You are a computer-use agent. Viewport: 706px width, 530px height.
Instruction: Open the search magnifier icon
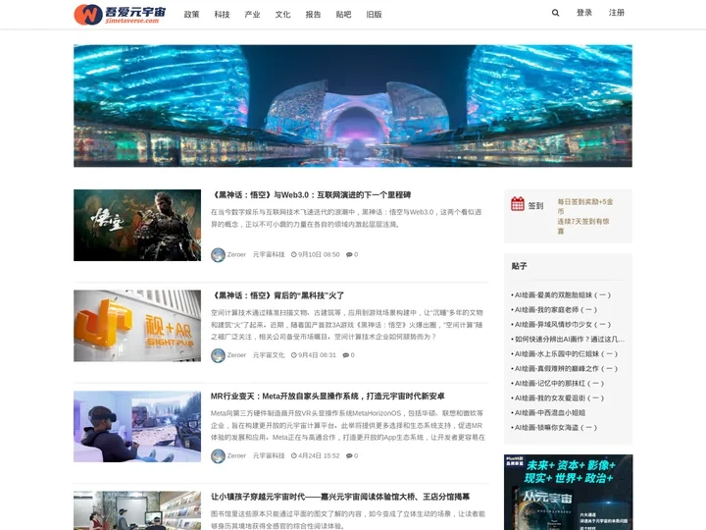[x=555, y=13]
